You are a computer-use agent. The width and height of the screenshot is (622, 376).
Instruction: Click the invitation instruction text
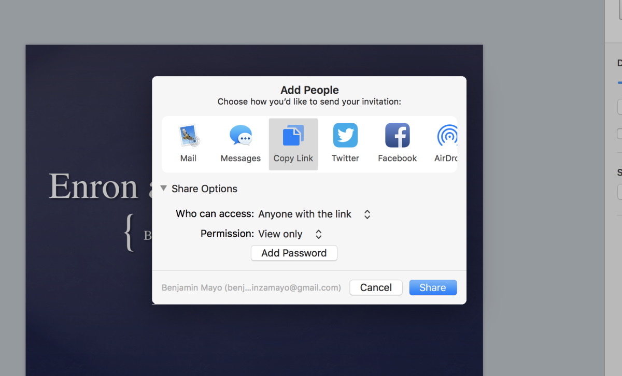coord(309,102)
